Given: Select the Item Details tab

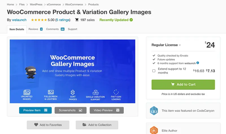Looking at the screenshot, I should point(17,29).
